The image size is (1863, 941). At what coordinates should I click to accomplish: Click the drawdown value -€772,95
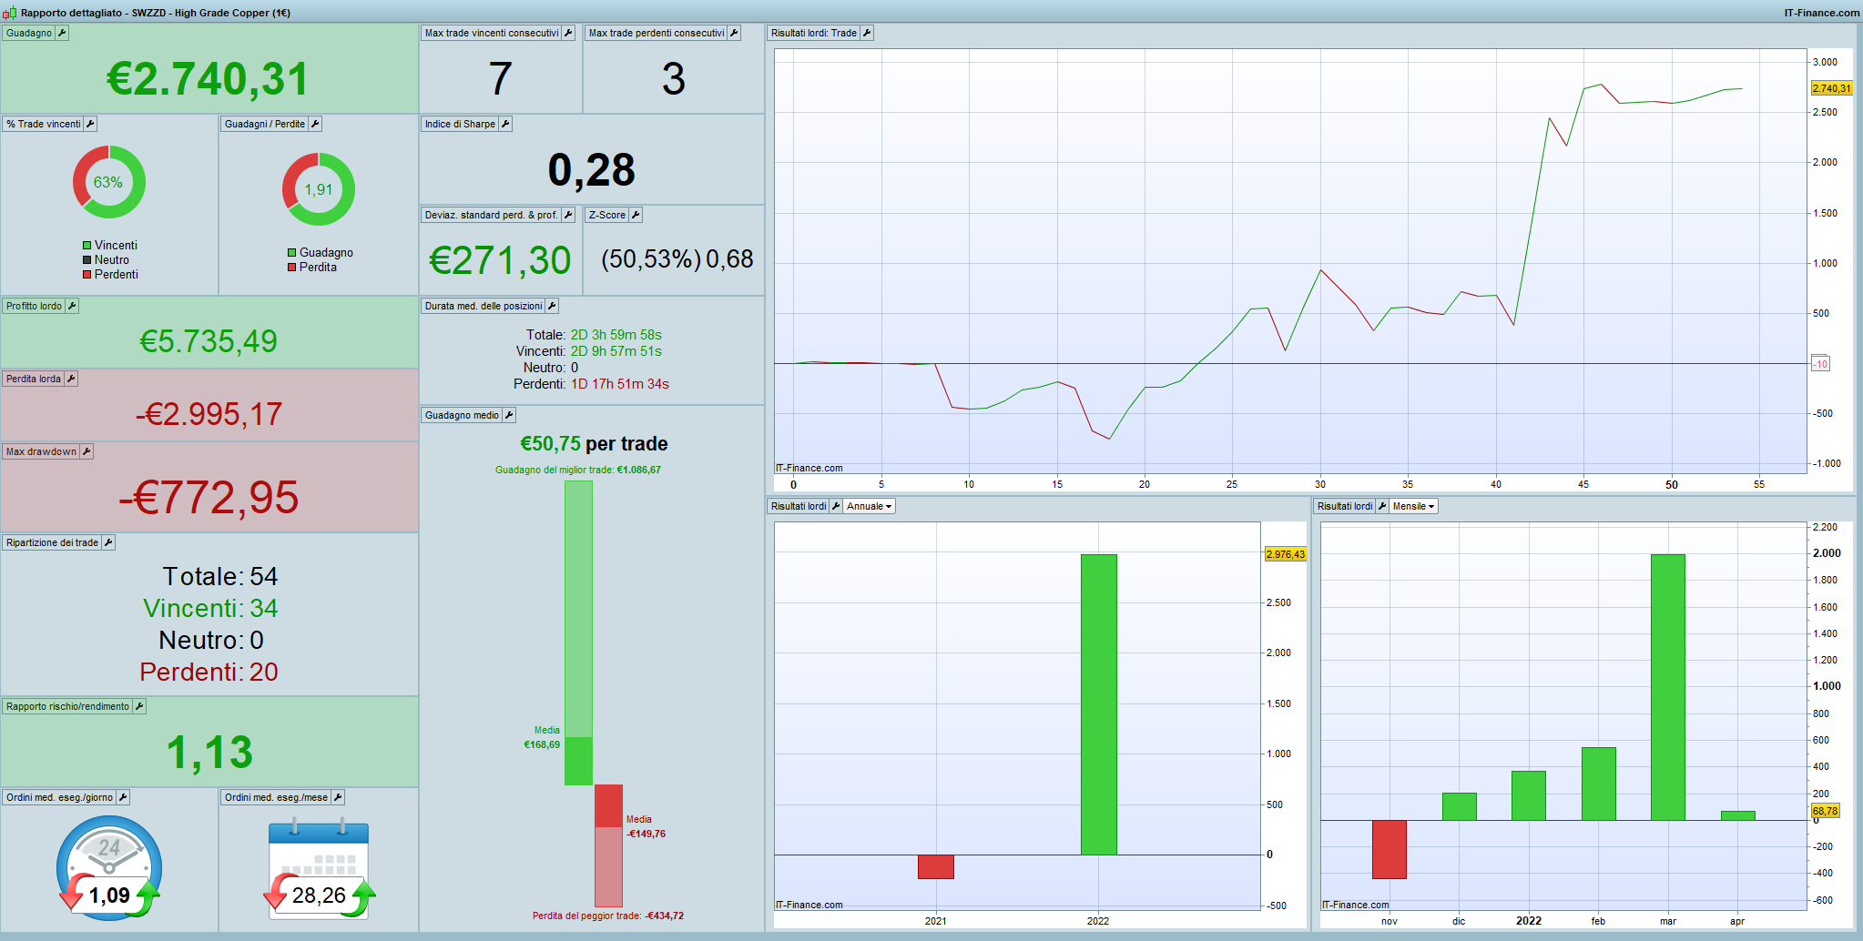pos(209,498)
